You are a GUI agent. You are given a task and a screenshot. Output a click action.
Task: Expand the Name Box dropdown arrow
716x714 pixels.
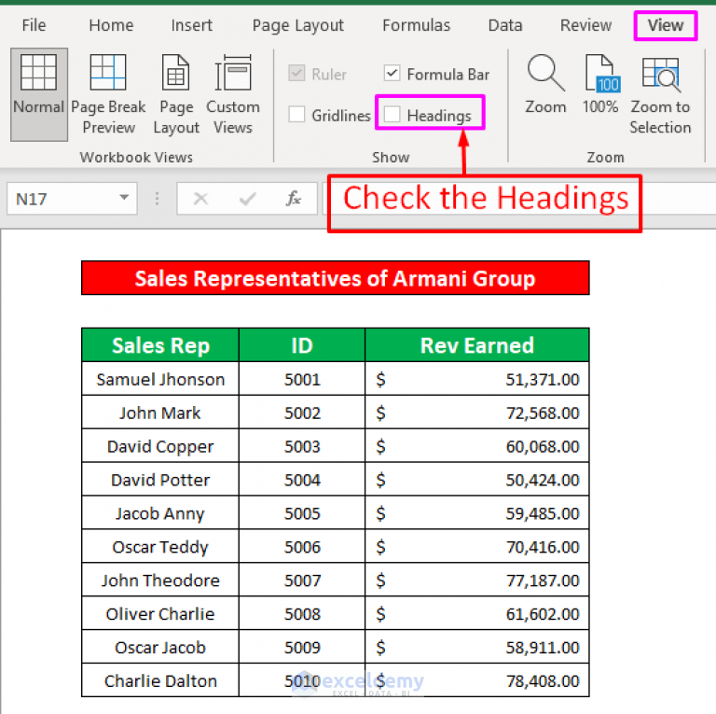(124, 198)
